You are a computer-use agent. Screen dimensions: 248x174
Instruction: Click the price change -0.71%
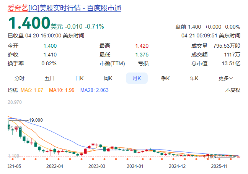95,26
